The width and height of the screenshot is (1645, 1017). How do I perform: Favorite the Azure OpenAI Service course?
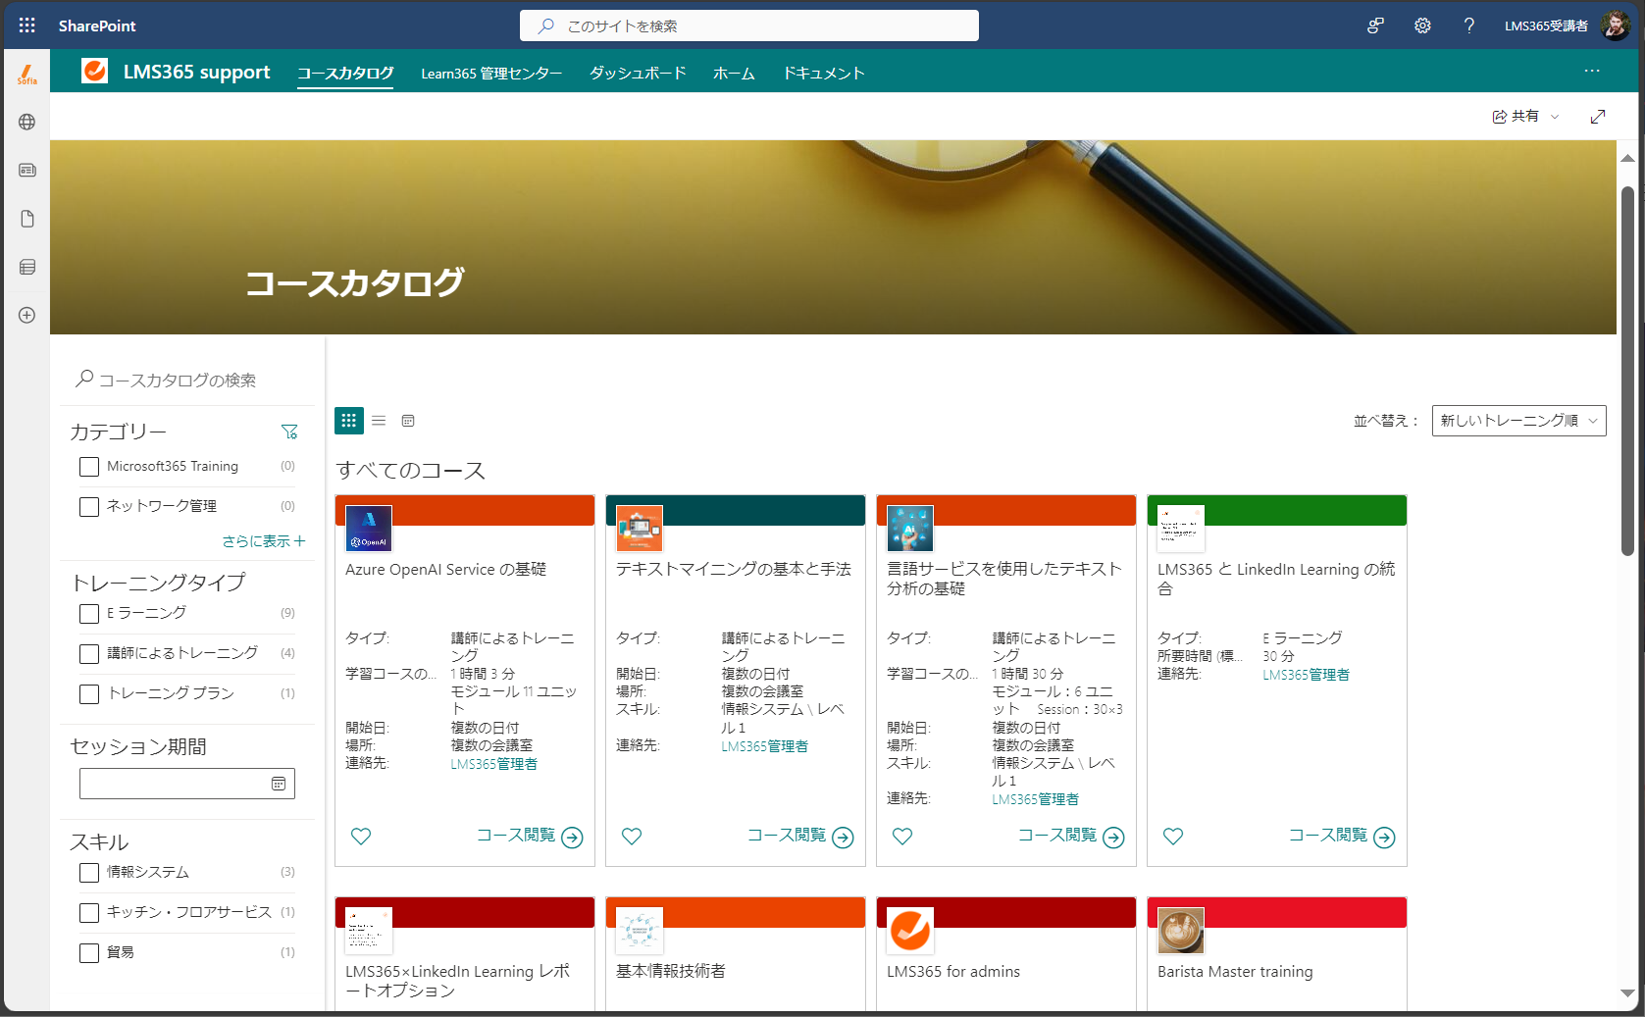[x=361, y=837]
